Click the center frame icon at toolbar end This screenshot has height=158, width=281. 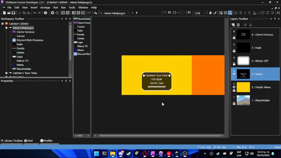tap(278, 13)
